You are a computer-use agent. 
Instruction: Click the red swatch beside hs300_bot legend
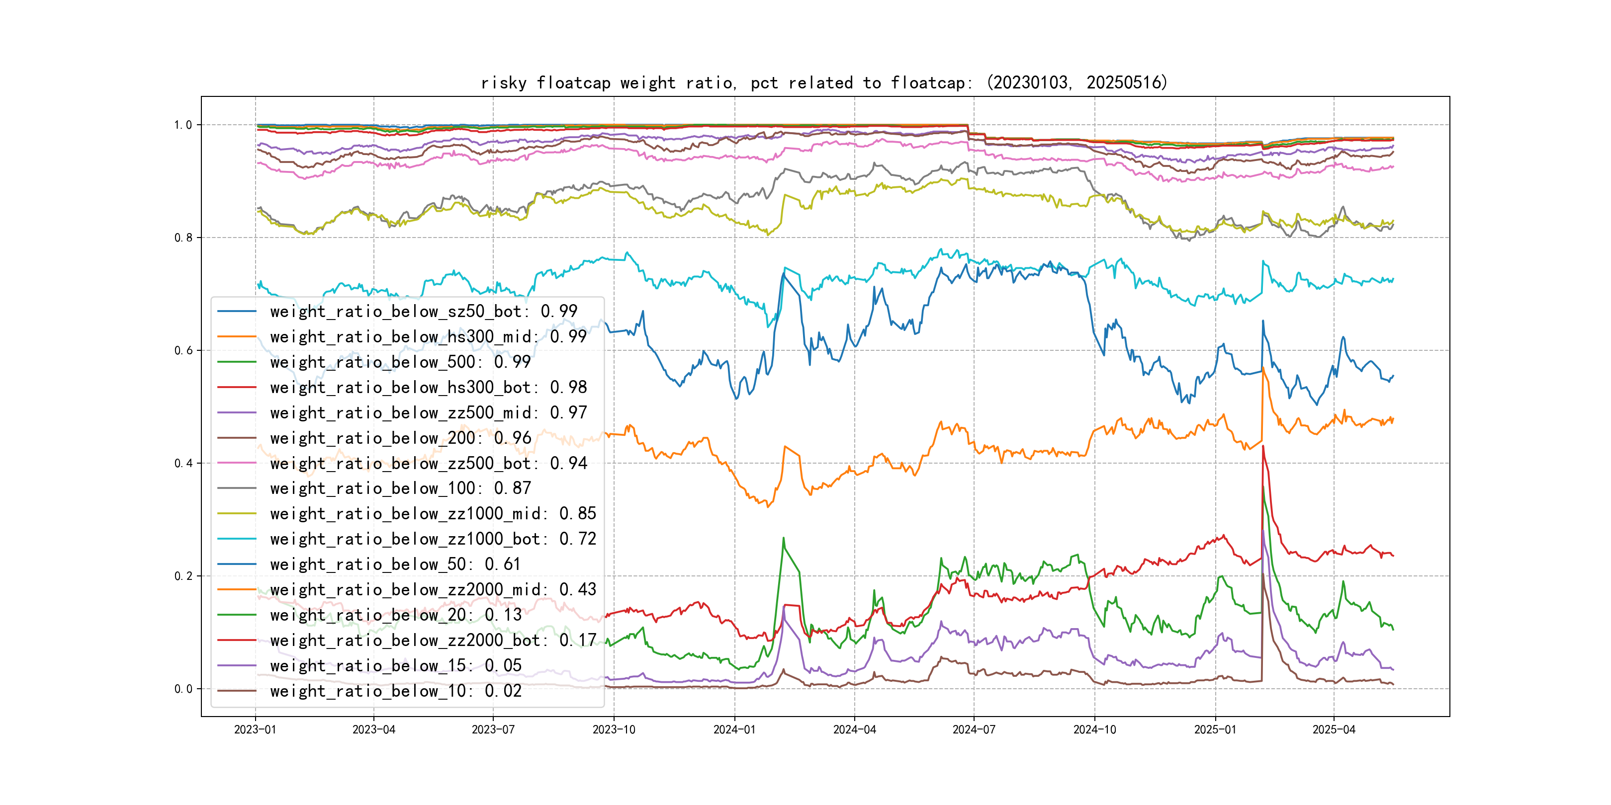tap(236, 388)
